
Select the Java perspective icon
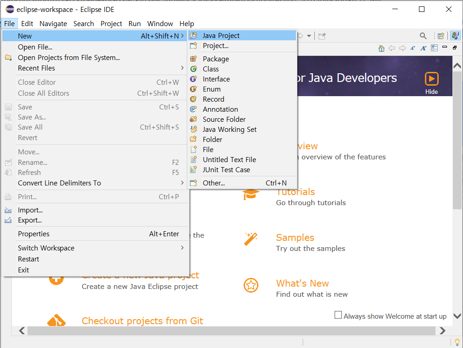pos(455,36)
